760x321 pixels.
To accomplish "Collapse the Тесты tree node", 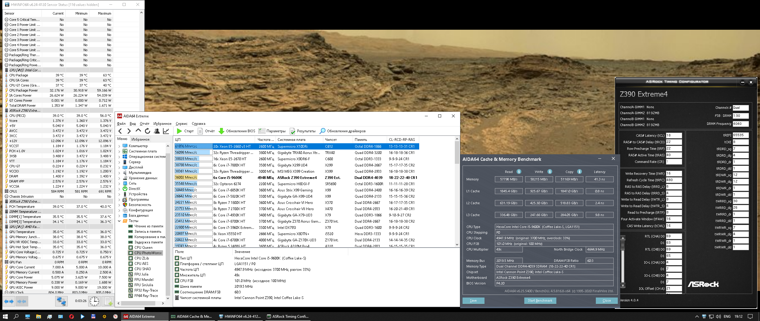I will click(119, 221).
